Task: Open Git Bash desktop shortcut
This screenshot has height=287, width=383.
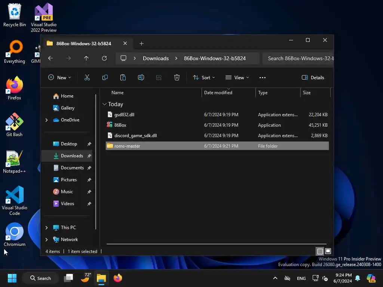Action: tap(15, 125)
